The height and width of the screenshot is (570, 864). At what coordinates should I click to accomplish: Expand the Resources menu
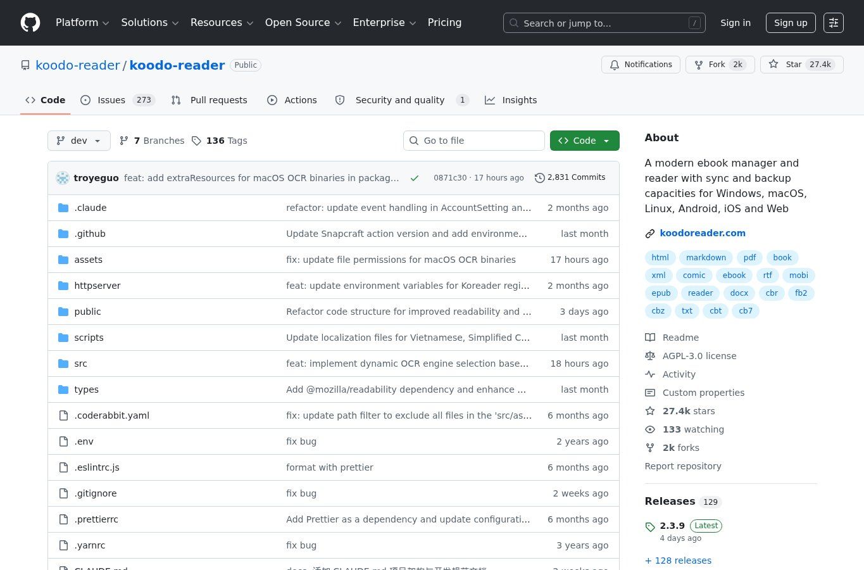point(222,23)
